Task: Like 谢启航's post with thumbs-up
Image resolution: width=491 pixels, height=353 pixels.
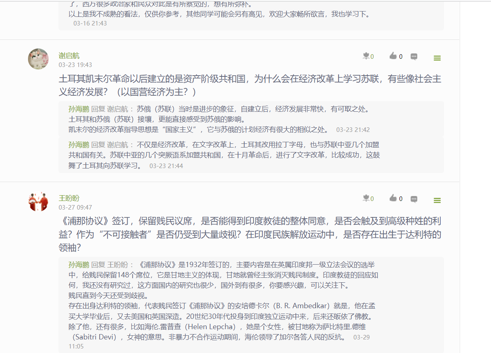Action: tap(393, 56)
